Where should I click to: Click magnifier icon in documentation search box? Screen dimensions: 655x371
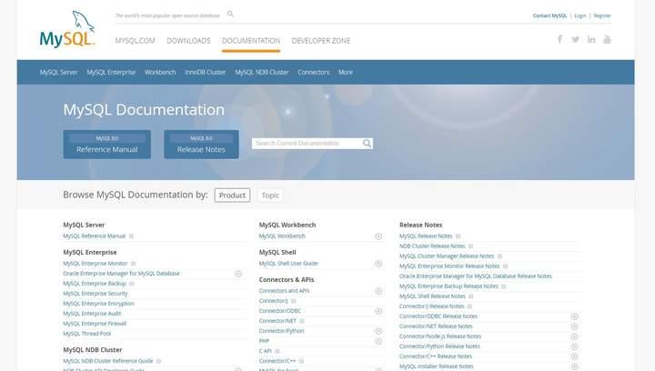pos(367,143)
